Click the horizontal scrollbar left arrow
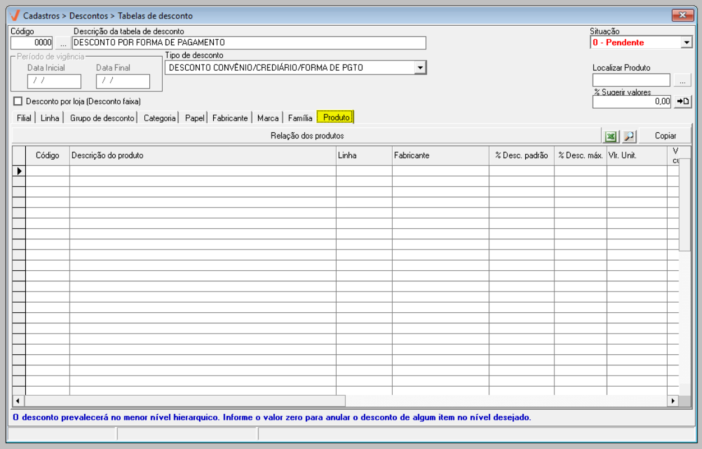Image resolution: width=702 pixels, height=449 pixels. coord(18,401)
